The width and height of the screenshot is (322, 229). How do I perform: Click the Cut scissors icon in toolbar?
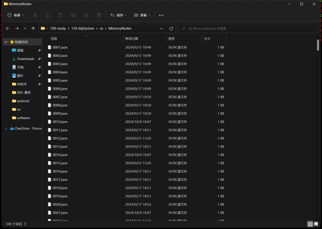(35, 15)
